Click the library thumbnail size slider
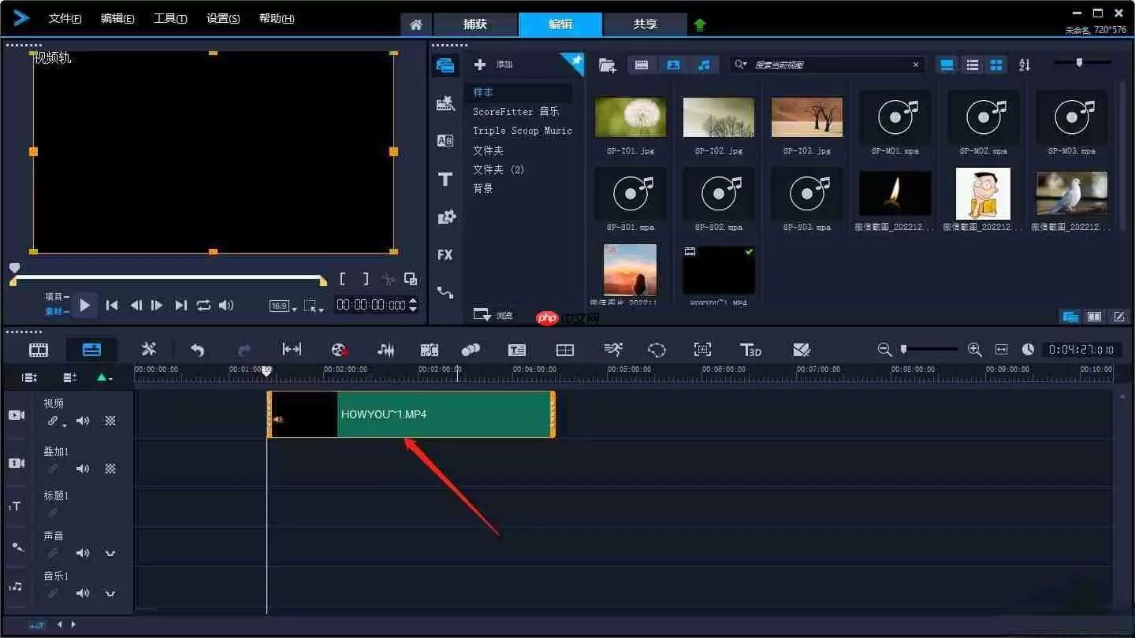Screen dimensions: 1135x638 tap(1080, 62)
